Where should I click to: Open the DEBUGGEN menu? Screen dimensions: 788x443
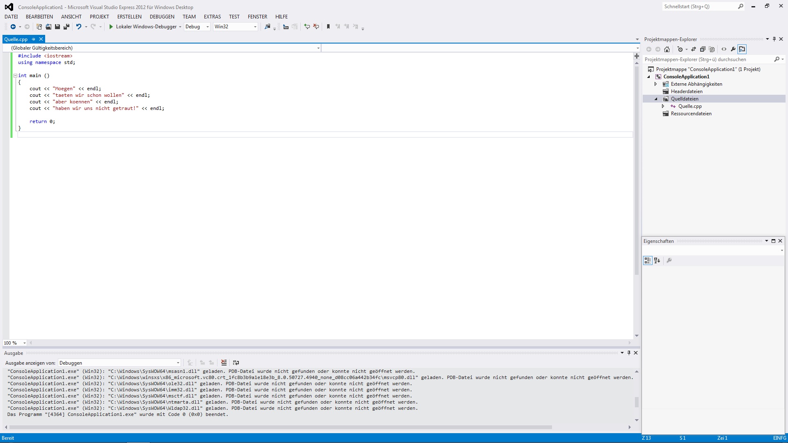coord(162,17)
